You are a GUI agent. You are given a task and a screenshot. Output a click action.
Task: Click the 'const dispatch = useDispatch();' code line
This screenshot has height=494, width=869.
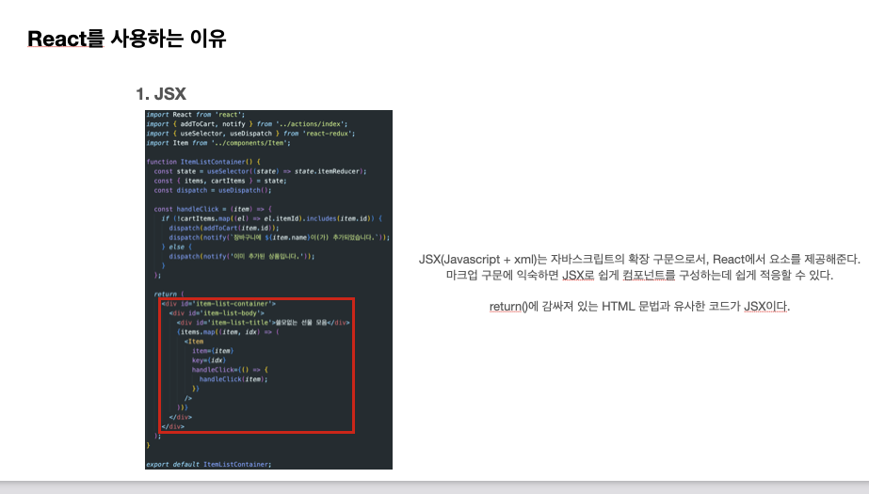point(213,190)
